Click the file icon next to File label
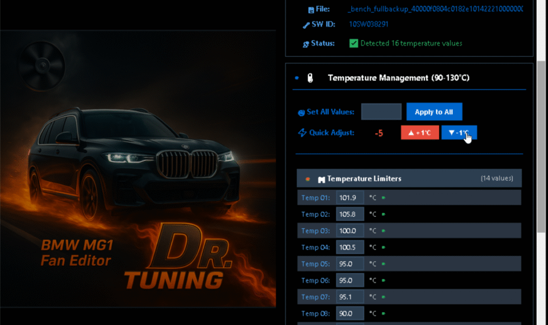This screenshot has height=325, width=548. tap(311, 9)
